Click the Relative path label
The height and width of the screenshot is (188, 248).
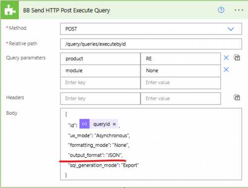click(x=23, y=44)
